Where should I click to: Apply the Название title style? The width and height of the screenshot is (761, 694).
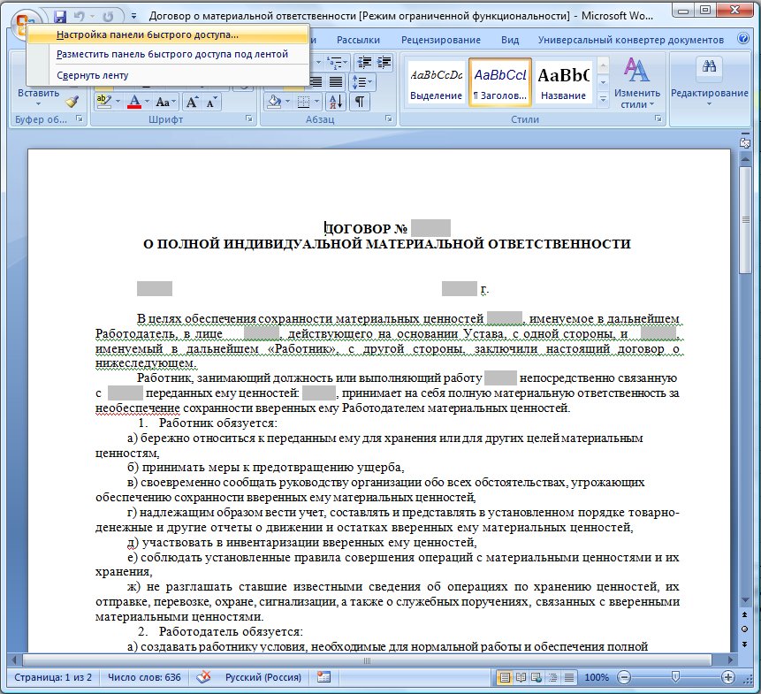point(563,81)
